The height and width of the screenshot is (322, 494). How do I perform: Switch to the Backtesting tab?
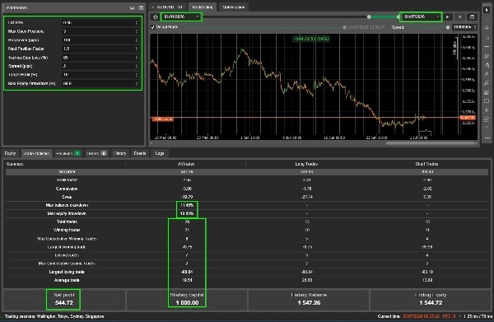click(203, 7)
